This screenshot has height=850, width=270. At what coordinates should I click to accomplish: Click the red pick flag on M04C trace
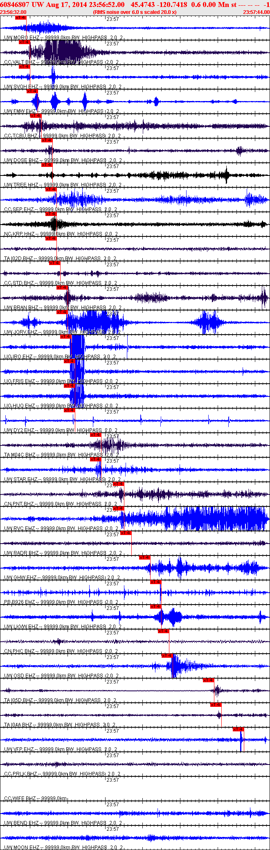click(x=95, y=435)
